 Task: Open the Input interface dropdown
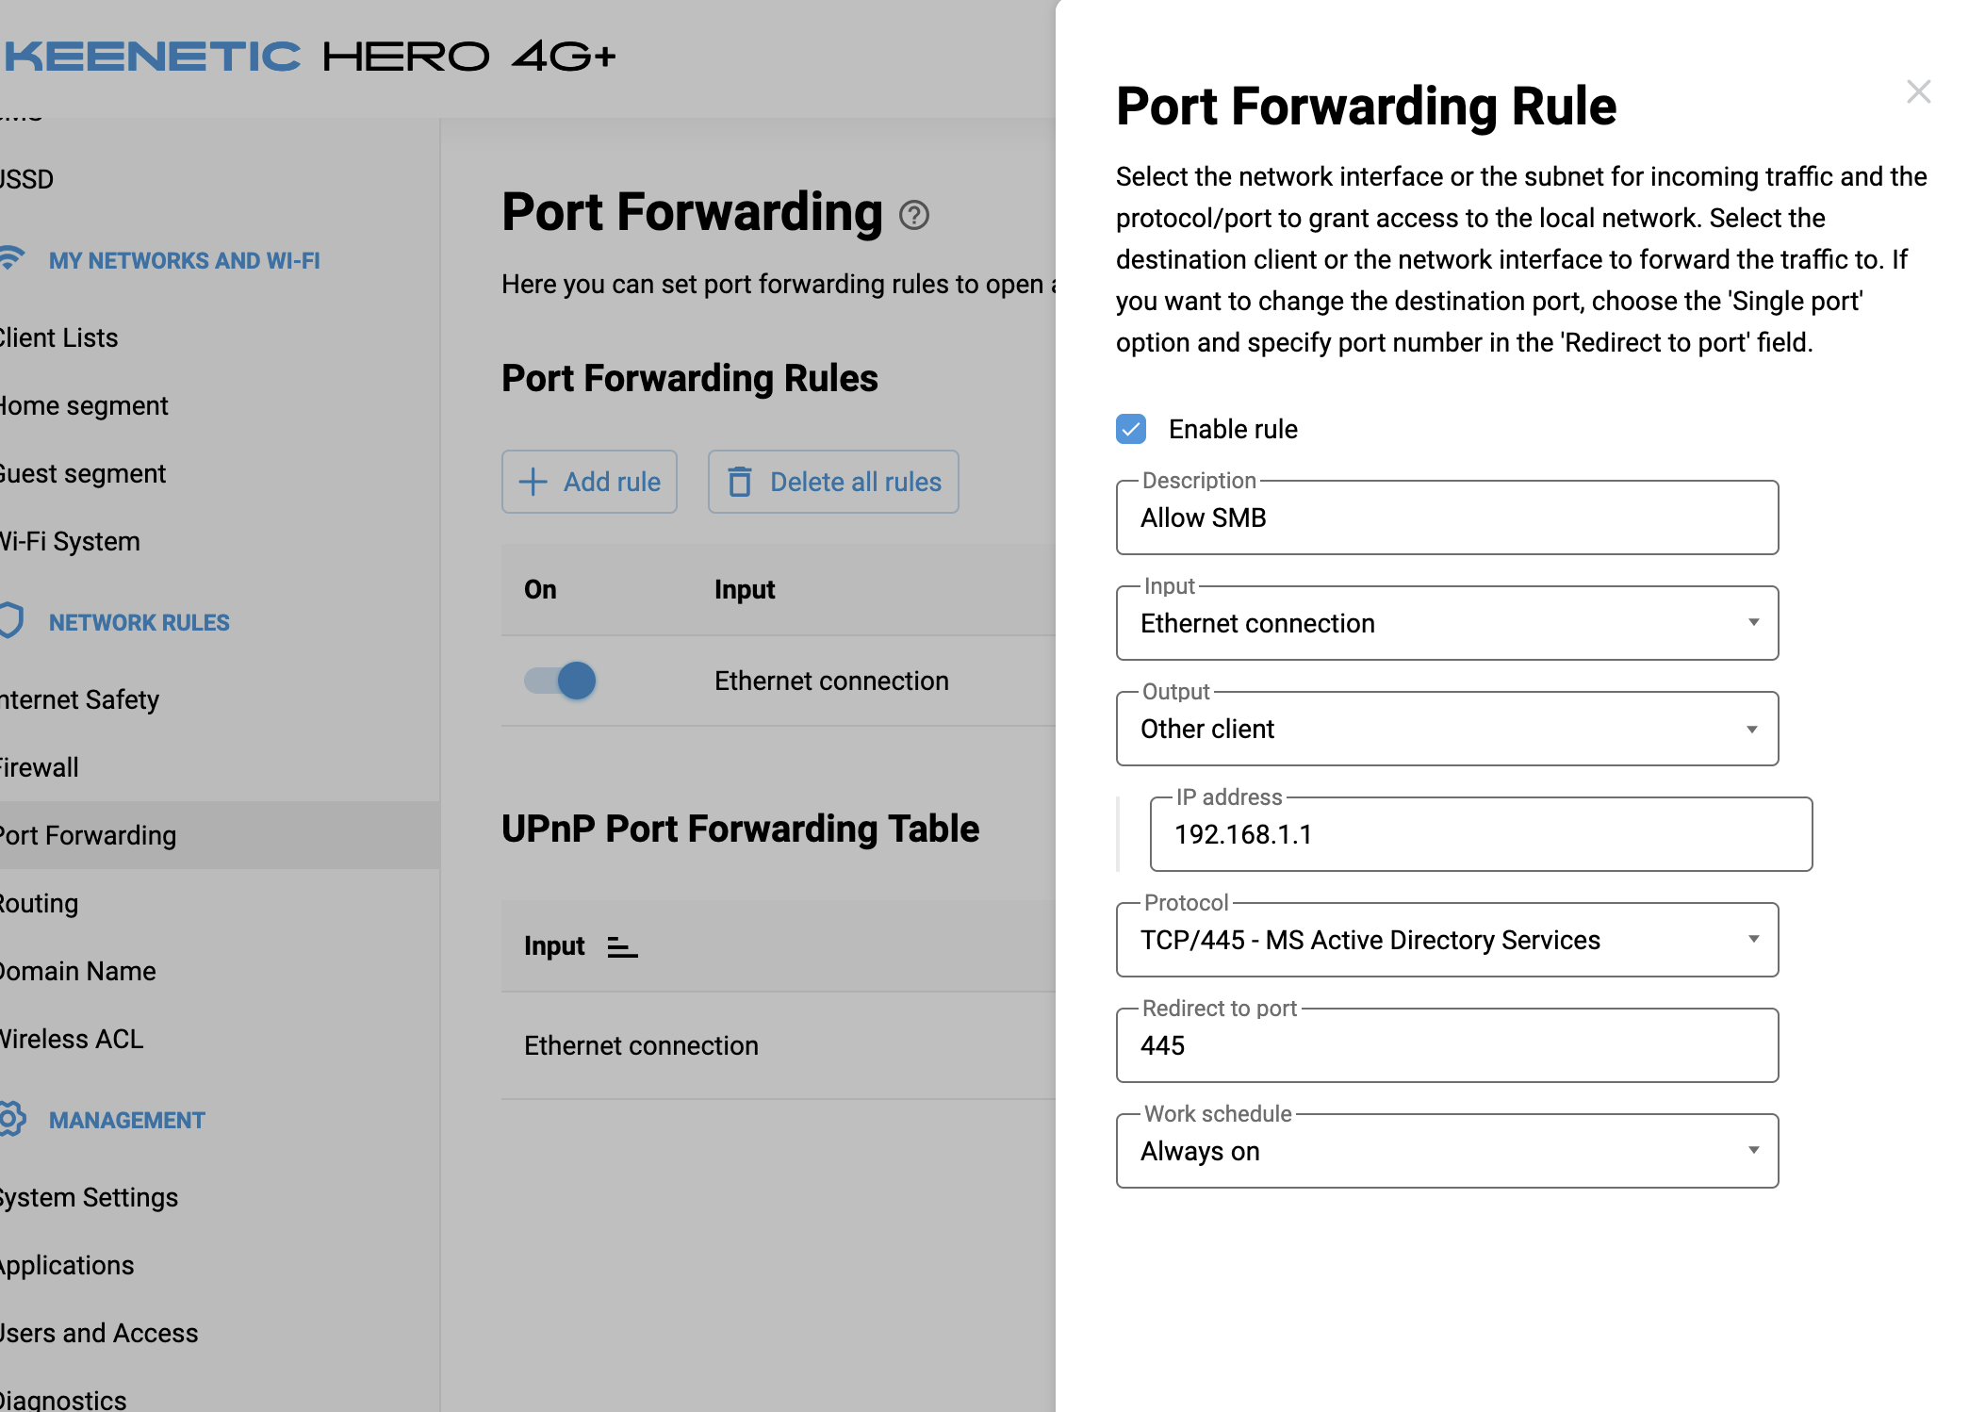coord(1447,623)
